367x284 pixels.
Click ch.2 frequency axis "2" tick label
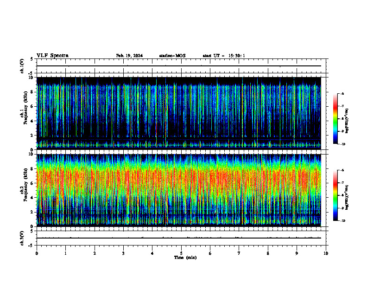(x=32, y=212)
